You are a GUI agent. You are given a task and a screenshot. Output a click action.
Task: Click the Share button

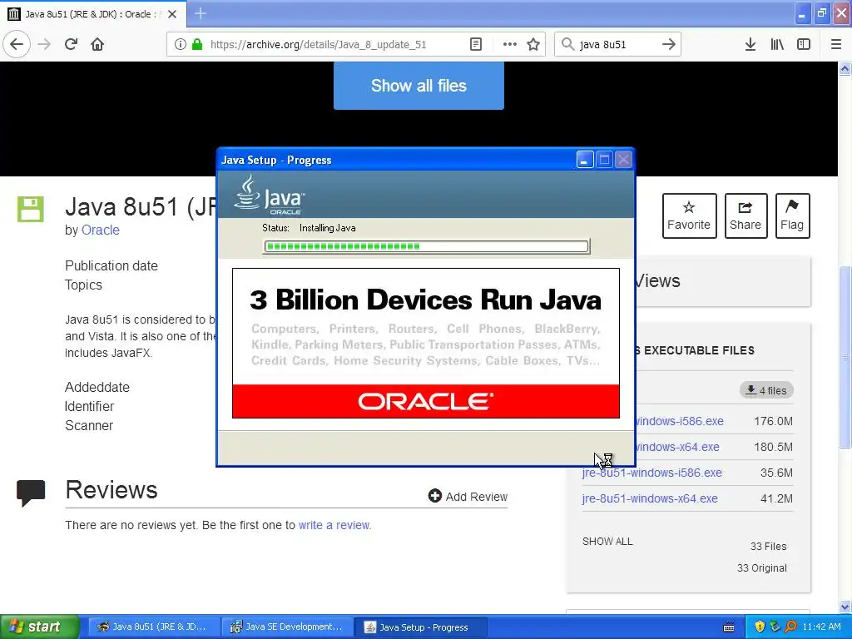point(745,215)
